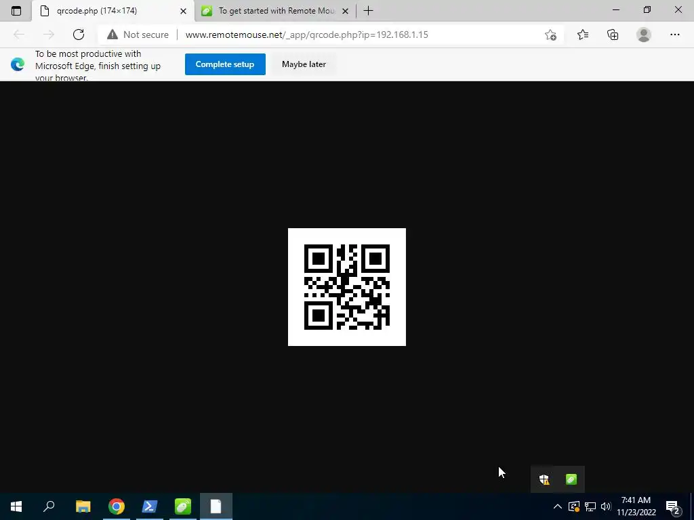Image resolution: width=694 pixels, height=520 pixels.
Task: Select the Edge window on the taskbar
Action: point(216,506)
